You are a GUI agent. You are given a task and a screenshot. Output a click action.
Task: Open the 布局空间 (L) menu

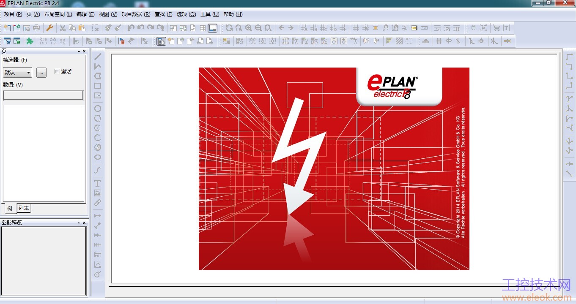[58, 14]
